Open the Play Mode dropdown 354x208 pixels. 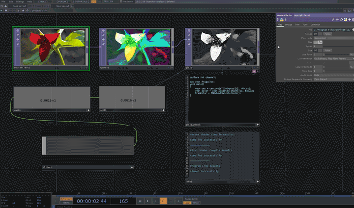(334, 38)
